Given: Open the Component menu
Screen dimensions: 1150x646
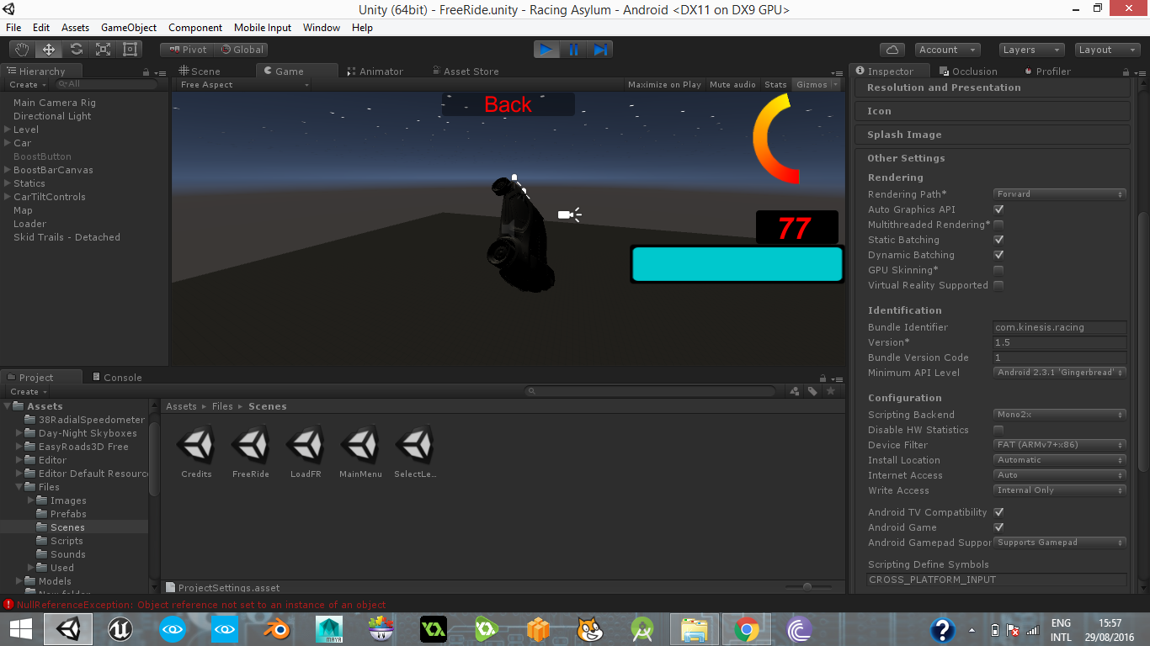Looking at the screenshot, I should click(195, 28).
